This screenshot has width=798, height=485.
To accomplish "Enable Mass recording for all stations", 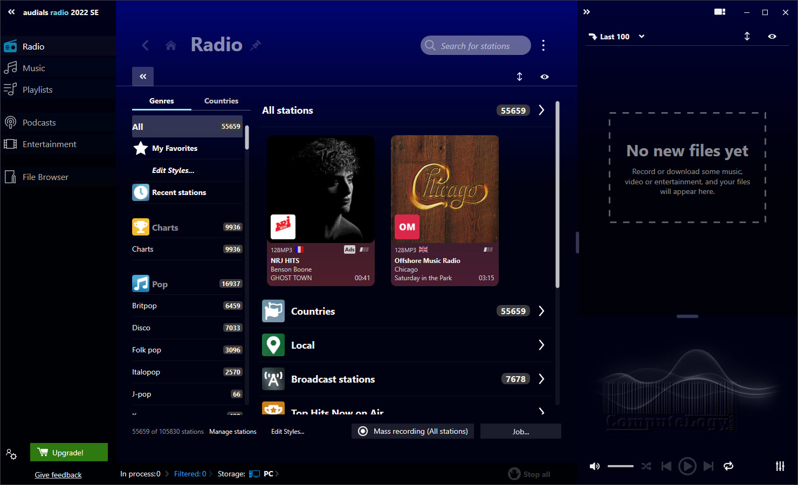I will pyautogui.click(x=412, y=431).
